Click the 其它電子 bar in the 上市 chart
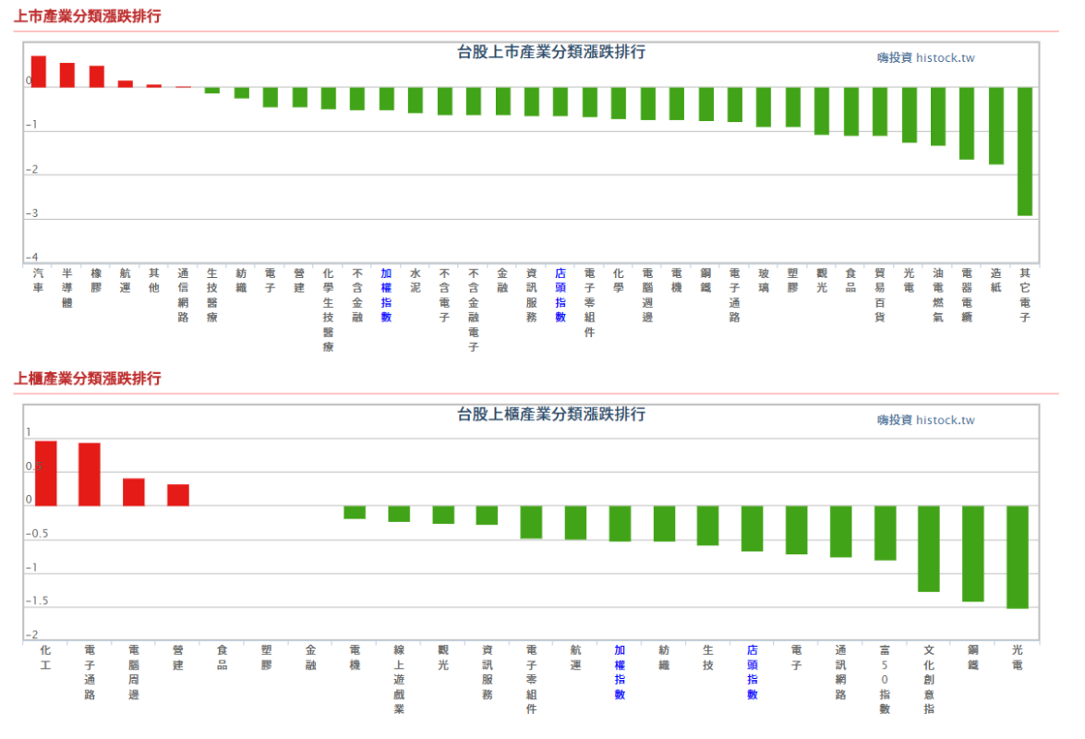Screen dimensions: 1085x739 [1024, 151]
